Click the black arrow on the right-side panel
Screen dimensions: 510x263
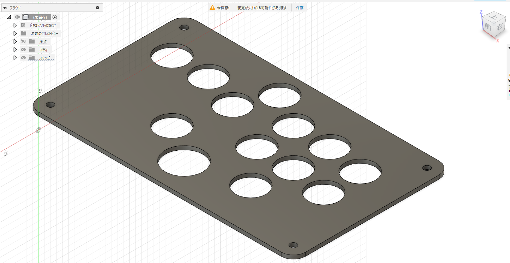click(509, 48)
